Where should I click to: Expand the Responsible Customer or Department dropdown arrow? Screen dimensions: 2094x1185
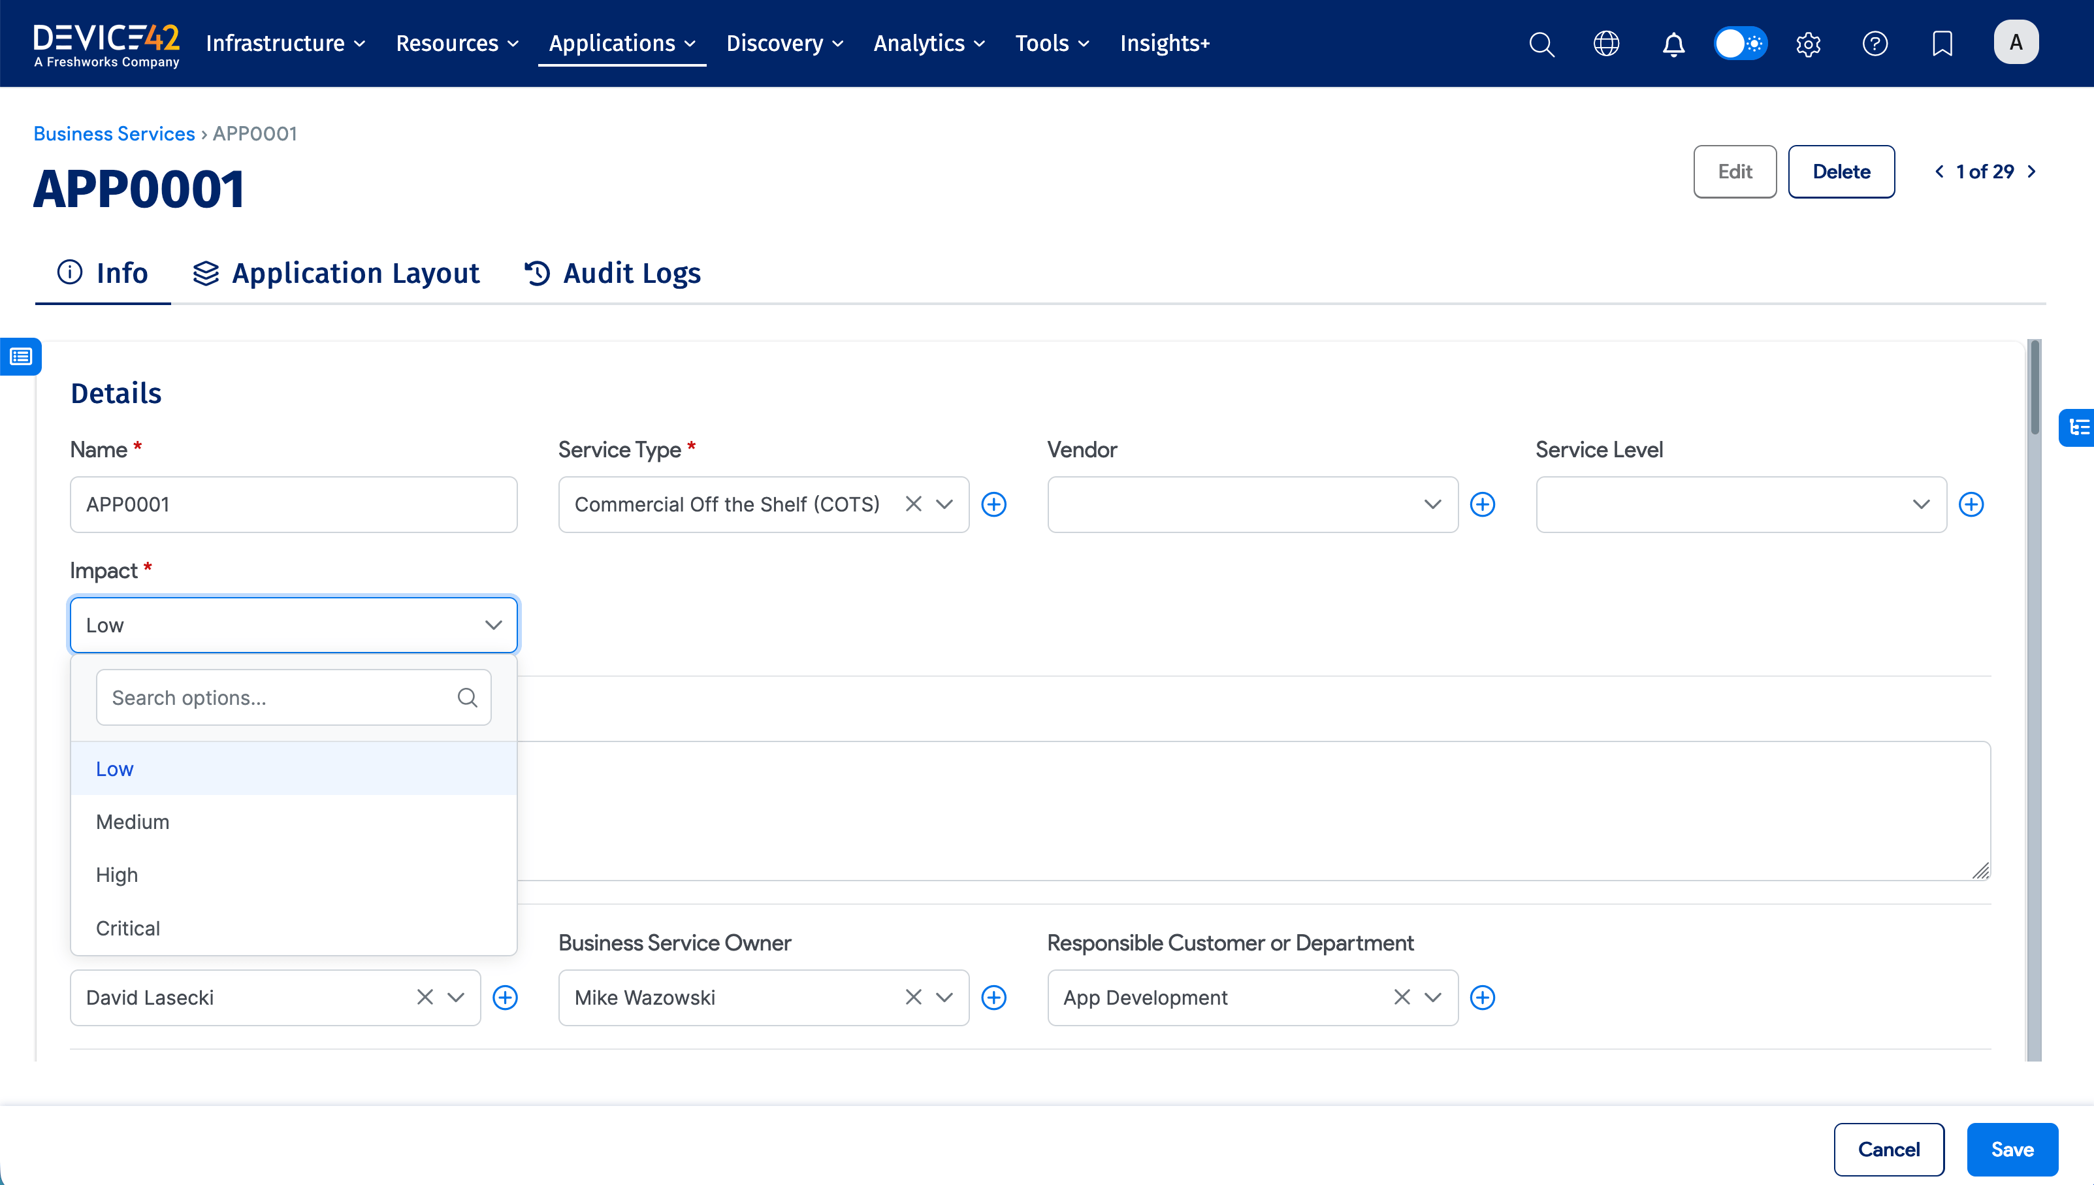pos(1432,998)
